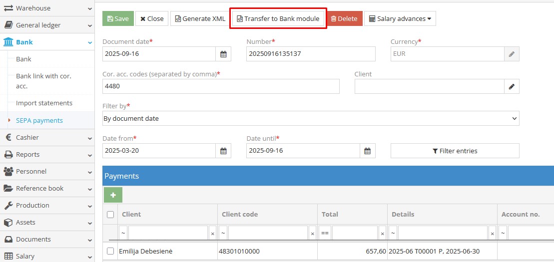Open the Salary advances dropdown
554x262 pixels.
tap(400, 19)
